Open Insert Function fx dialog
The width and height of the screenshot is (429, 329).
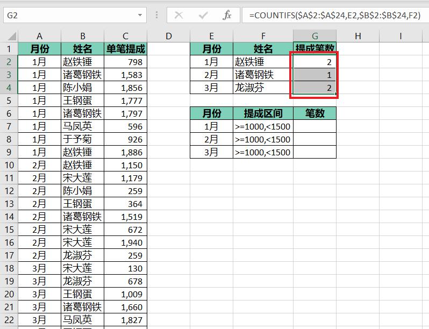coord(227,15)
